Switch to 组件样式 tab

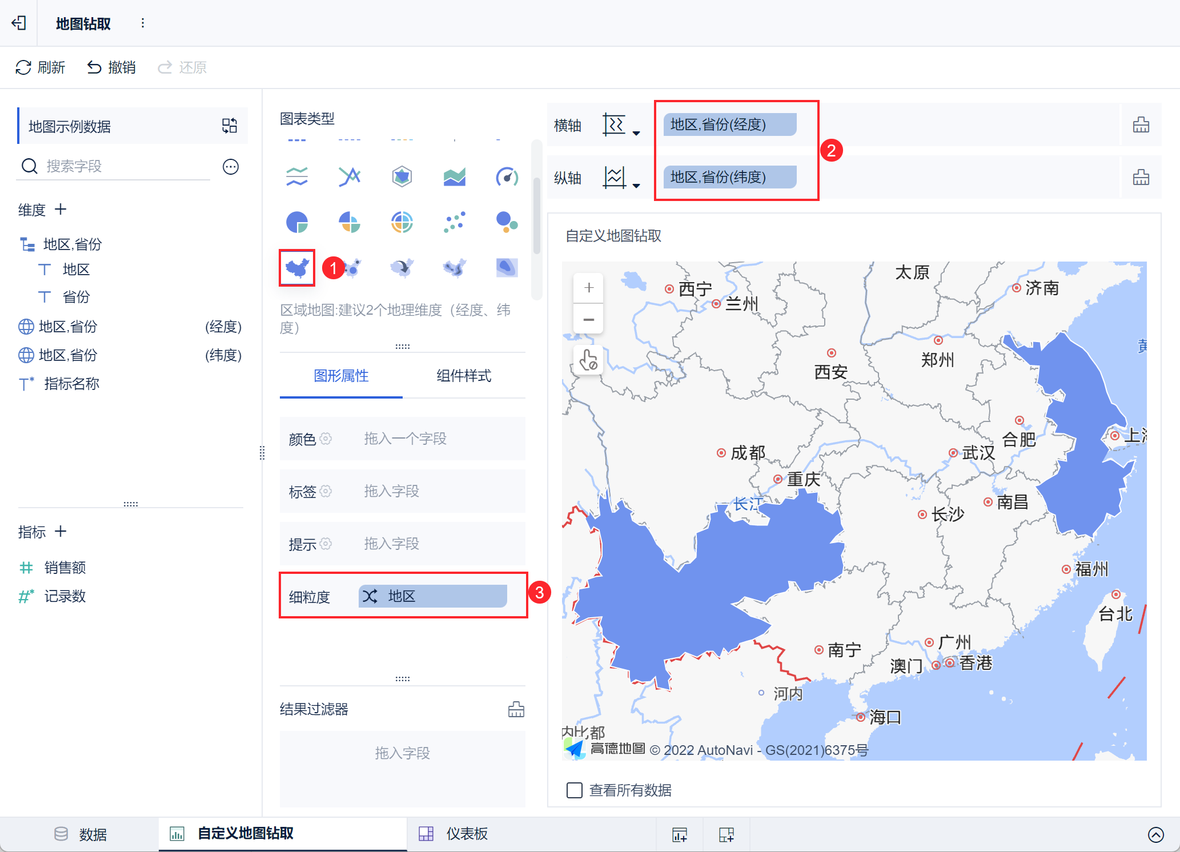pos(464,376)
